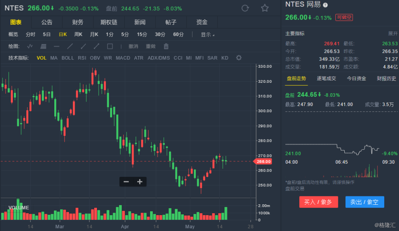Click the 盘前交易 link
This screenshot has width=399, height=231.
tap(295, 188)
